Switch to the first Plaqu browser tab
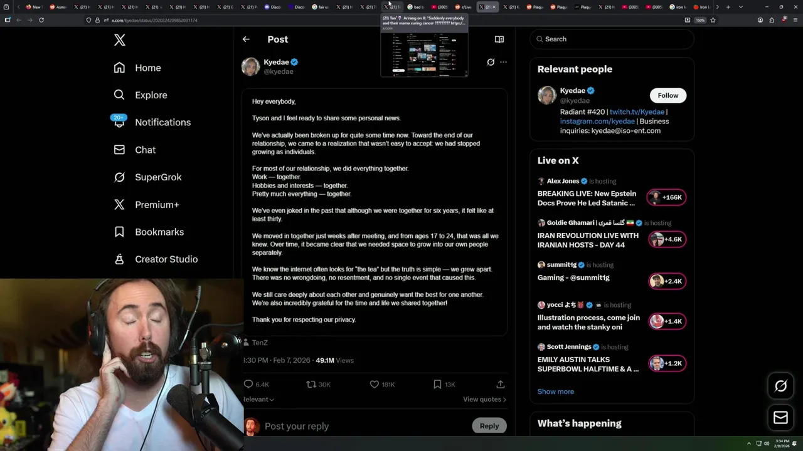The image size is (803, 451). pos(534,7)
